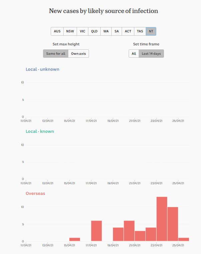Click 19/04/21 label on Local - known axis

click(113, 183)
